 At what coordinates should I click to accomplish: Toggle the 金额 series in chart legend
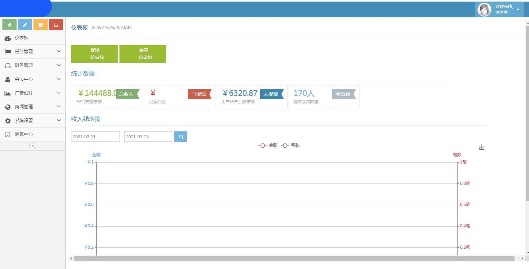pos(268,145)
